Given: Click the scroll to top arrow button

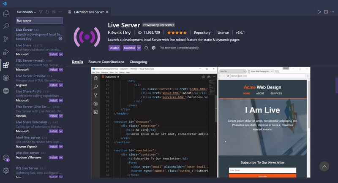Looking at the screenshot, I should (324, 167).
